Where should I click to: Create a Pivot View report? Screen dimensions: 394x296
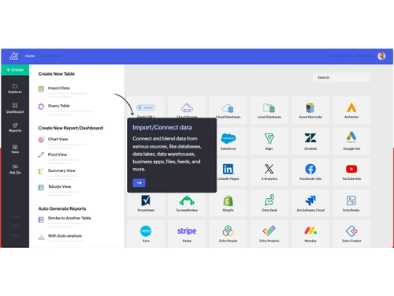58,155
